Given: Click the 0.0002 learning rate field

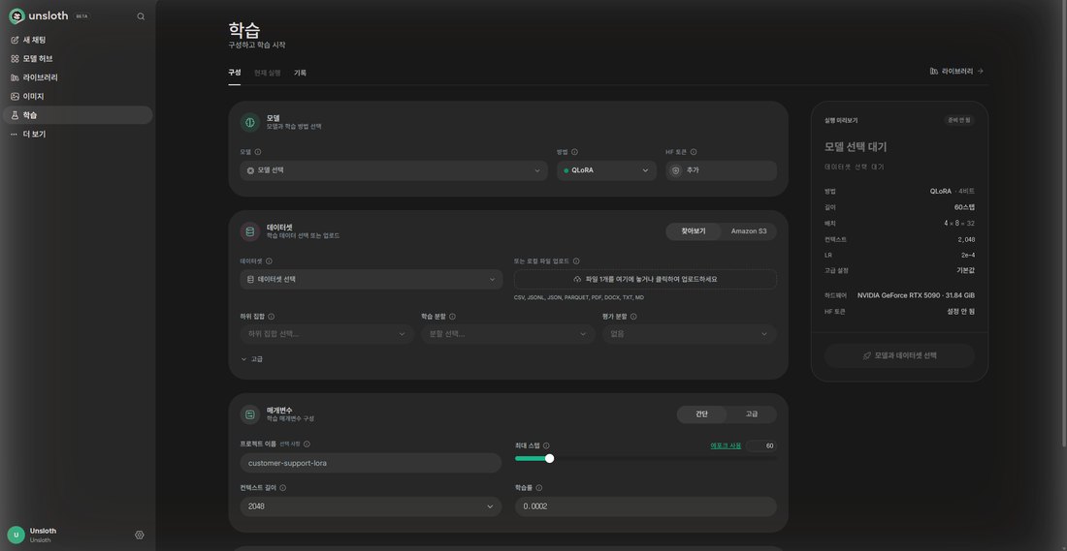Looking at the screenshot, I should 646,506.
